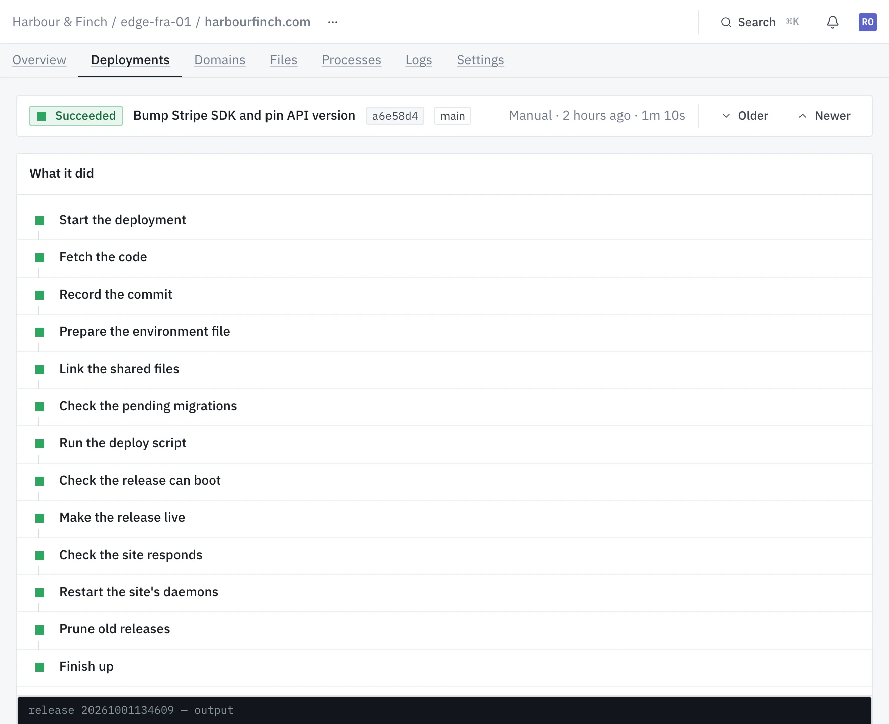Click the Succeeded status badge
The width and height of the screenshot is (889, 724).
pyautogui.click(x=76, y=116)
